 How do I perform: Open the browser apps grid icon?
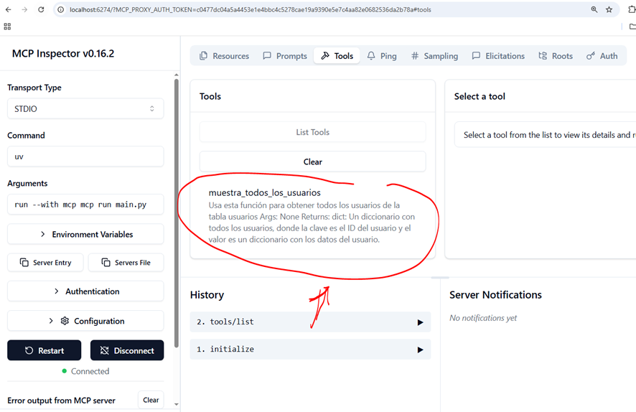(x=7, y=27)
